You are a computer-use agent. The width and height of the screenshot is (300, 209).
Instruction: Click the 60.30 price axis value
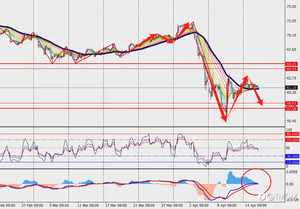pos(291,93)
